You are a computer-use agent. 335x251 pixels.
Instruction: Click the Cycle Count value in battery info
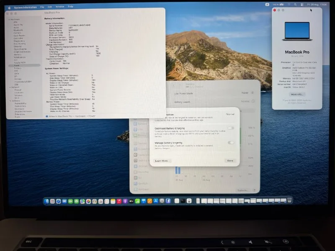coord(65,61)
